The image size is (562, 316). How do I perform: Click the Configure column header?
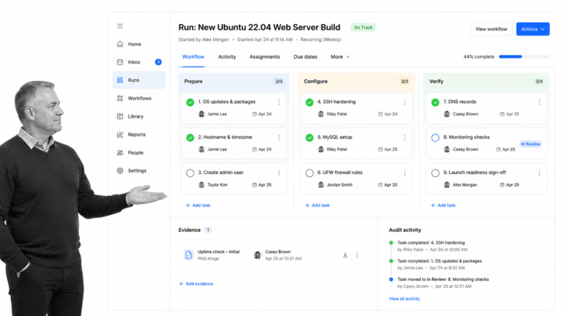pyautogui.click(x=356, y=81)
